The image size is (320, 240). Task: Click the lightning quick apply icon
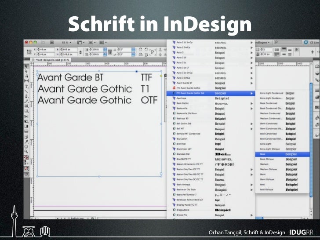click(x=312, y=52)
